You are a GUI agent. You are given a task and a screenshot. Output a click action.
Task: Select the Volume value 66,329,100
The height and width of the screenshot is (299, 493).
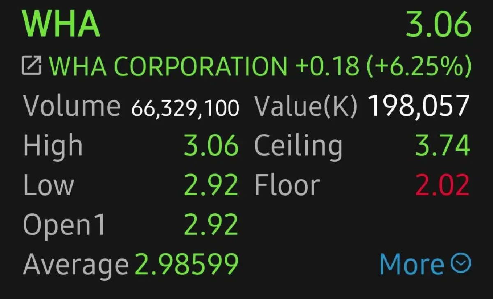point(185,107)
